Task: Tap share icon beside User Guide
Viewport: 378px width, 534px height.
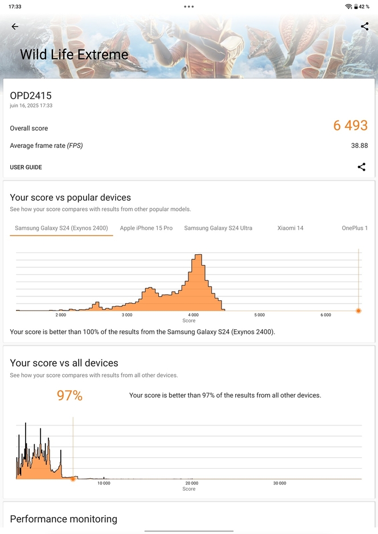Action: click(361, 167)
